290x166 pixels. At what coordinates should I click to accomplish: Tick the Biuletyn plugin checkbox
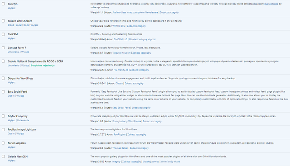(3, 4)
